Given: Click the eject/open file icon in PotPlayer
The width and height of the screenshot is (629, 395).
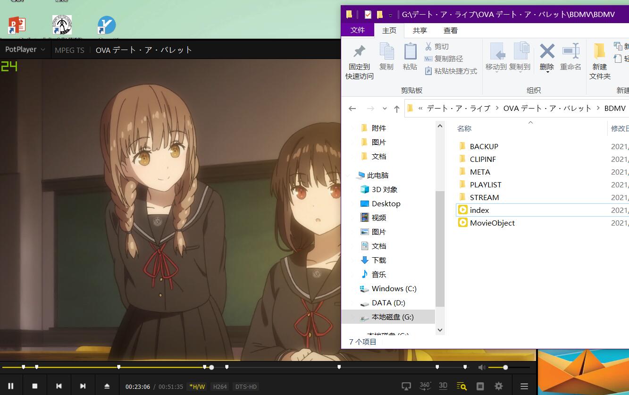Looking at the screenshot, I should click(107, 386).
